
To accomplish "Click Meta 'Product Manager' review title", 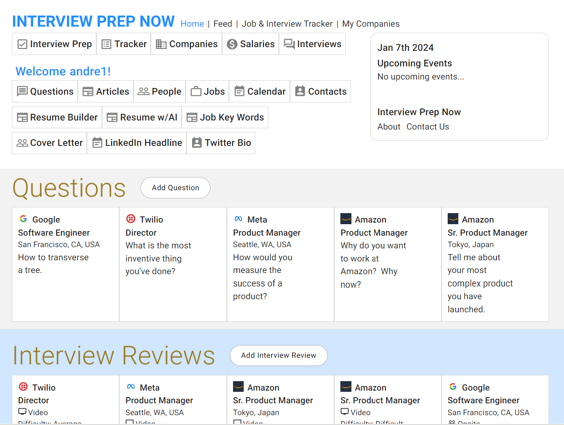I will click(x=159, y=400).
